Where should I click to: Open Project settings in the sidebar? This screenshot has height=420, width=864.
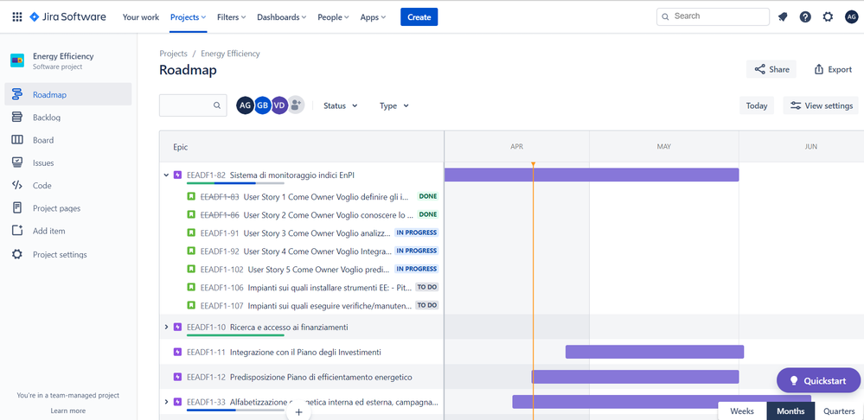pos(67,254)
